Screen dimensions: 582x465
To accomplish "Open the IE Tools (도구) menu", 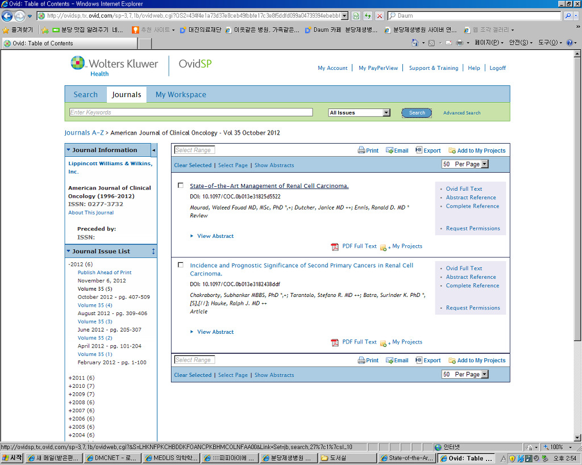I will (x=550, y=43).
